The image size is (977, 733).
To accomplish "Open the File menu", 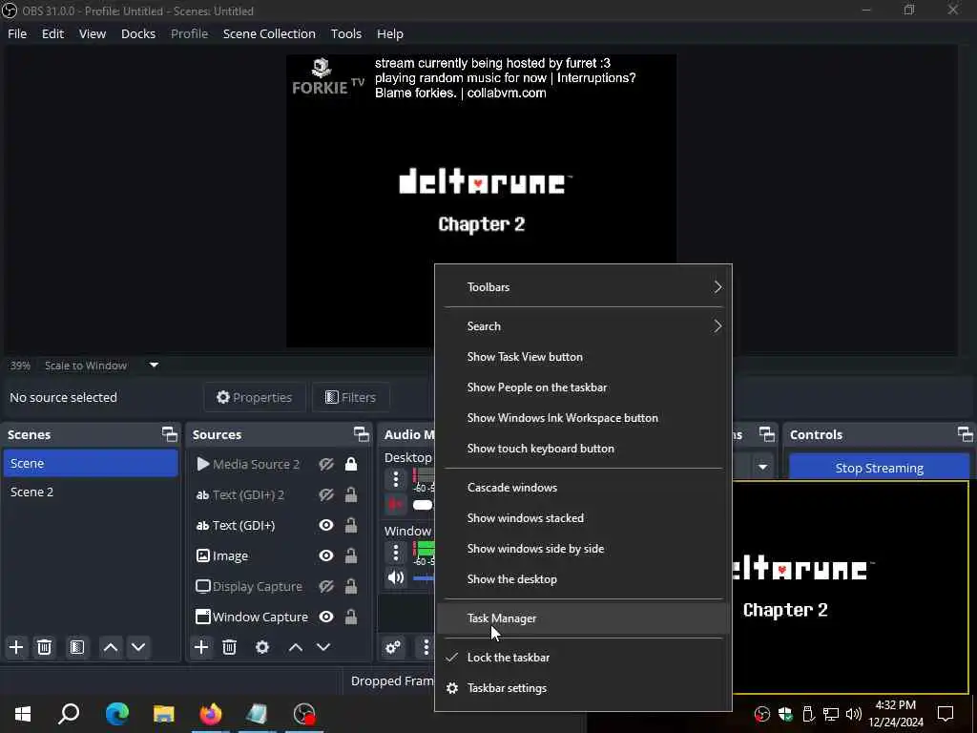I will coord(17,33).
